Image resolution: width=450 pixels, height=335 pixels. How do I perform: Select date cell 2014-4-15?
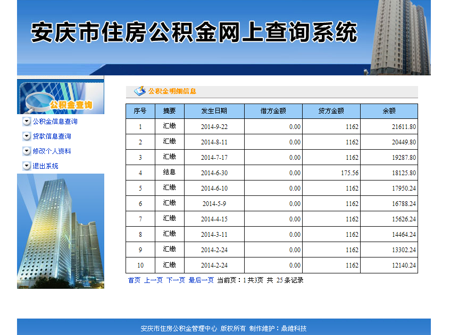tap(214, 219)
